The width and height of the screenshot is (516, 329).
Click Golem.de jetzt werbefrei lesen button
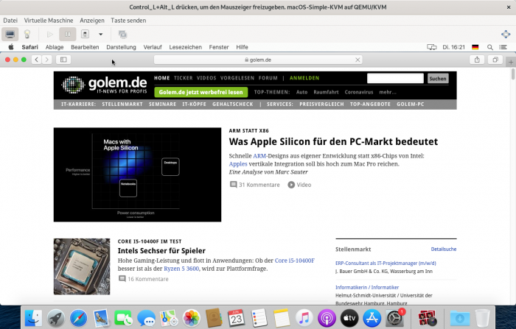coord(201,92)
